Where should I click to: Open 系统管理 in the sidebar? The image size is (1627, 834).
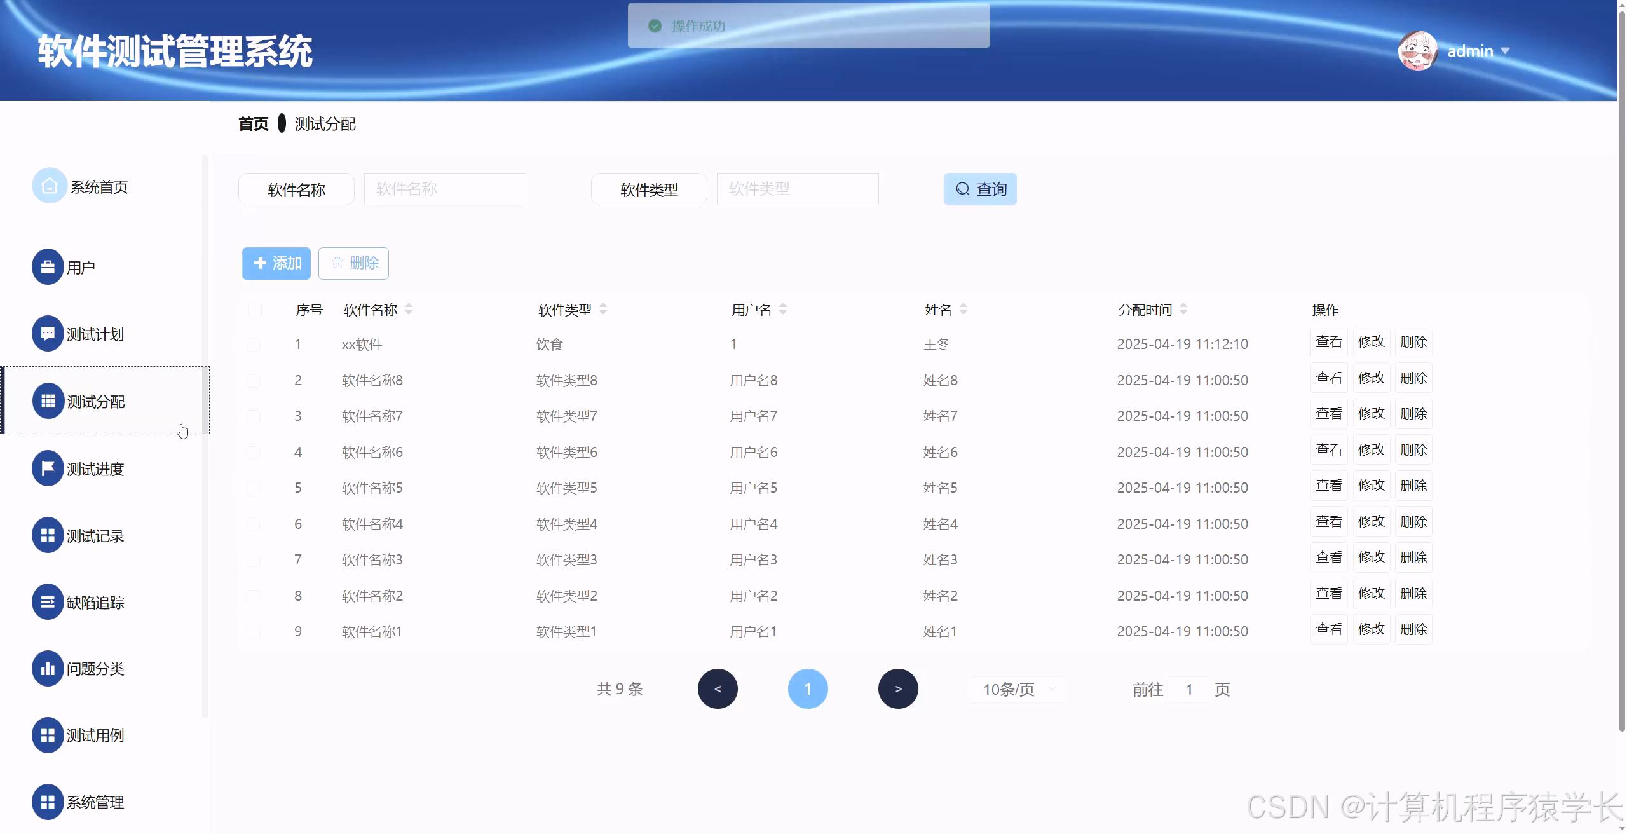coord(95,803)
